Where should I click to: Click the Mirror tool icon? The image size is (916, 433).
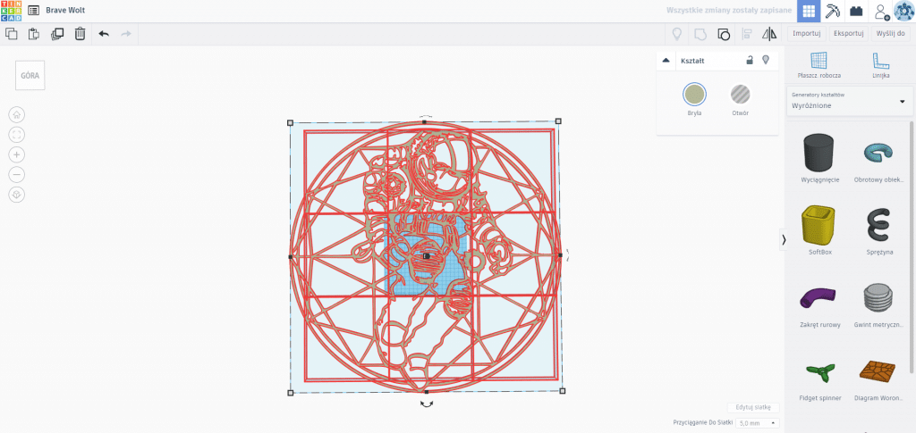click(x=769, y=34)
